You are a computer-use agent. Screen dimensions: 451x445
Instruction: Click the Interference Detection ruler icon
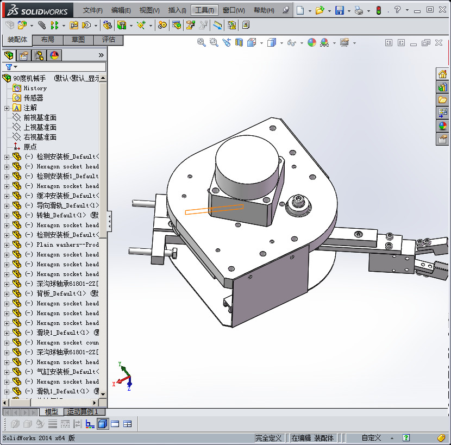point(217,26)
